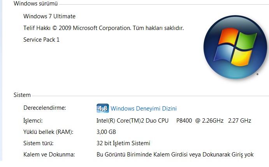Screen dimensions: 269x167
Task: Click the pen and touch availability text
Action: click(x=175, y=155)
